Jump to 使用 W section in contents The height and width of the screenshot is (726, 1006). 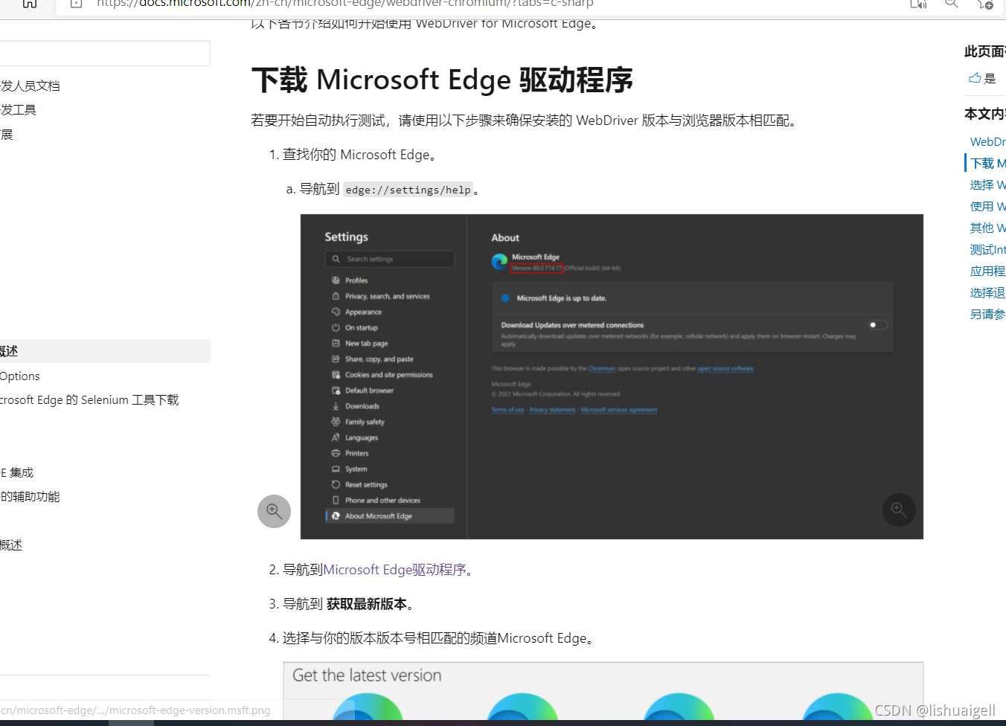pyautogui.click(x=987, y=206)
